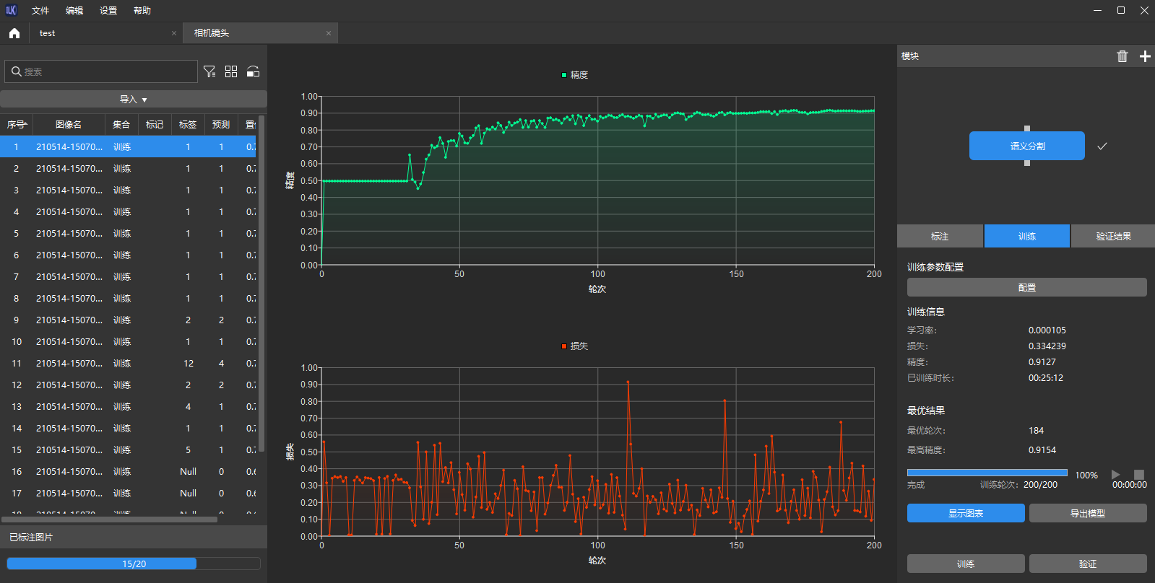The width and height of the screenshot is (1155, 583).
Task: Click the 图像名 column header
Action: (x=69, y=125)
